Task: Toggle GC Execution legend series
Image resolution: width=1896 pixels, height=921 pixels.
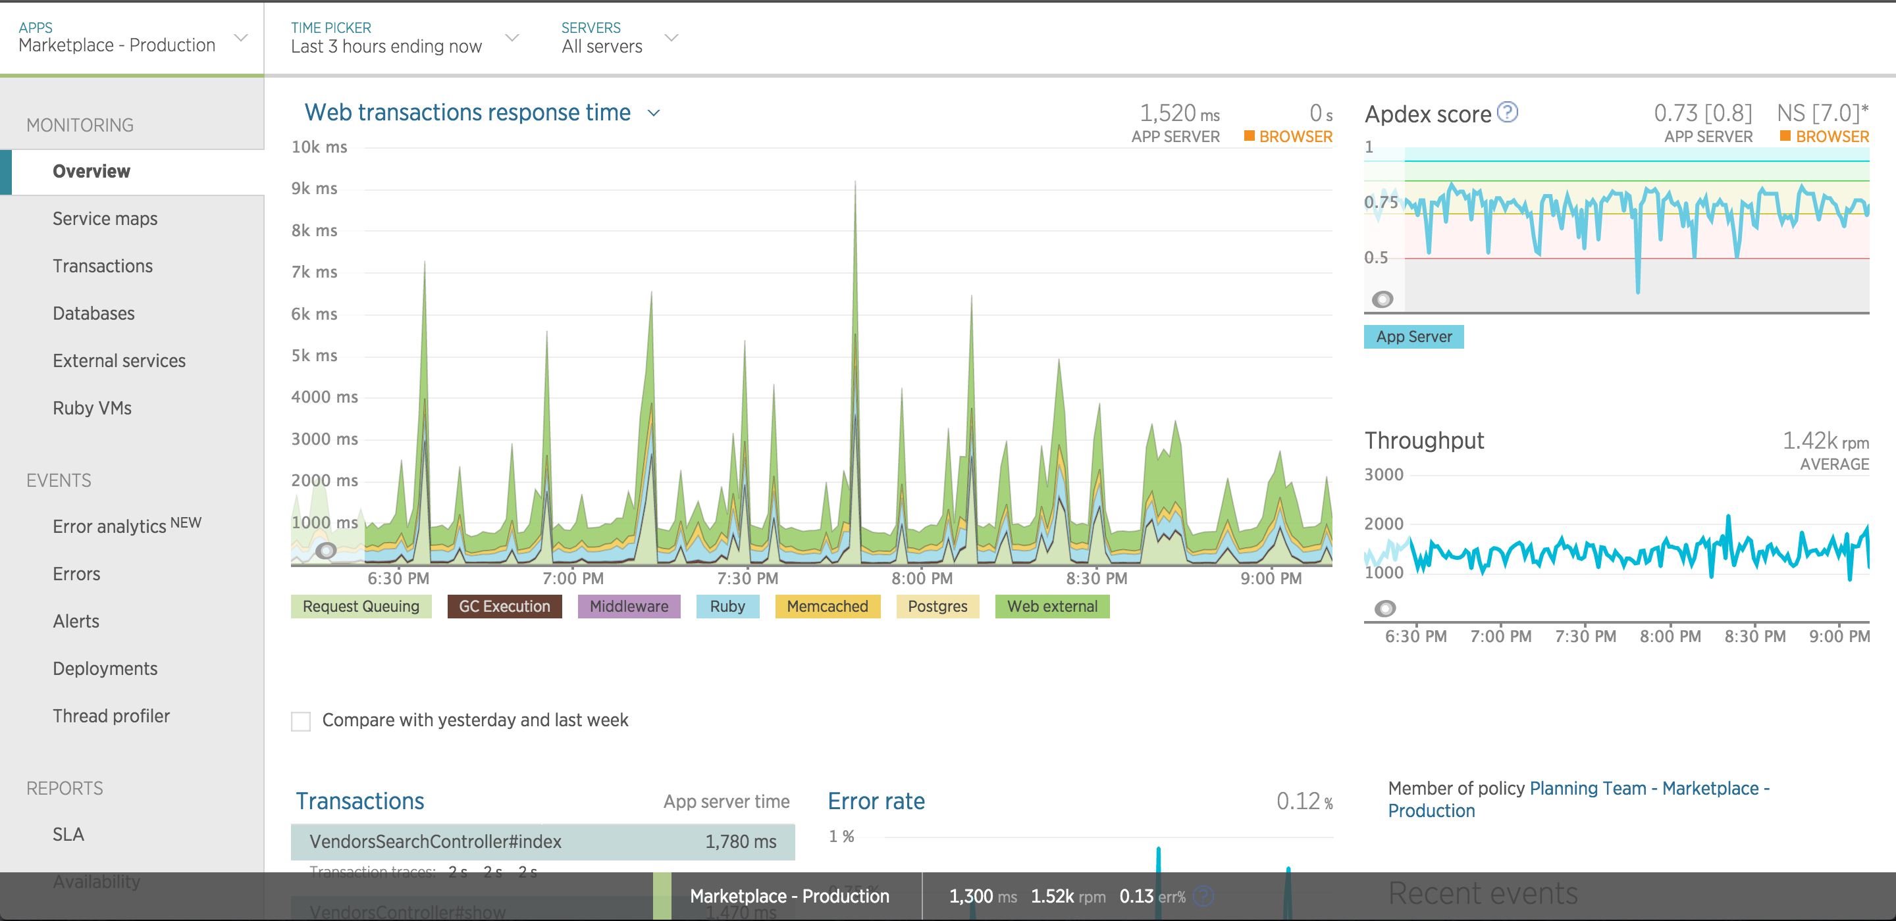Action: pos(504,606)
